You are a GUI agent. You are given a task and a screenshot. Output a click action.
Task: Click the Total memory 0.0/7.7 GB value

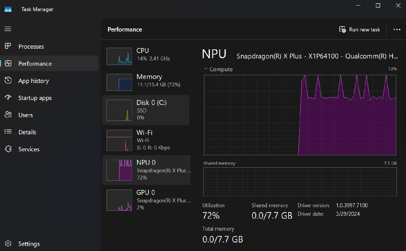point(223,239)
